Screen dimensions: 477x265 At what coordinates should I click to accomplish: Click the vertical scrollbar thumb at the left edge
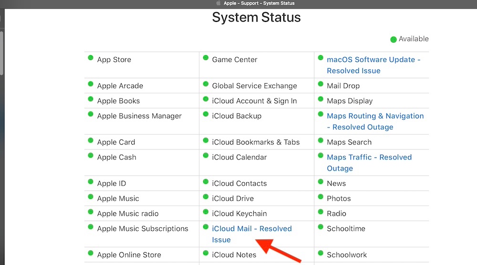[1, 53]
